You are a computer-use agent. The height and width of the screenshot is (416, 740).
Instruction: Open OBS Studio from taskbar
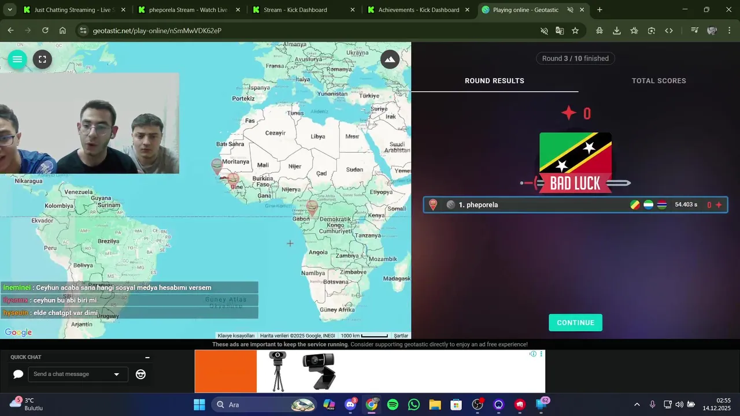478,404
